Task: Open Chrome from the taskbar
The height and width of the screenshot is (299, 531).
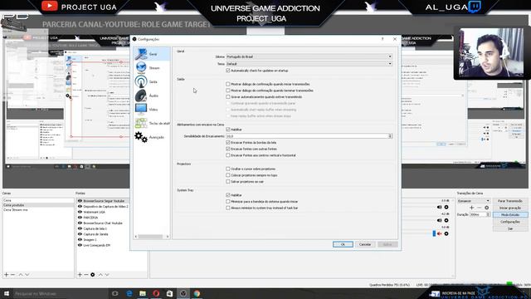Action: [197, 293]
